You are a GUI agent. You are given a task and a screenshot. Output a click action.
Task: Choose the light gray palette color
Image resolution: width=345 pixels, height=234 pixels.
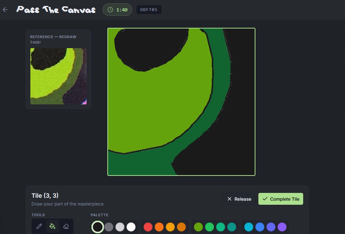[x=120, y=227]
